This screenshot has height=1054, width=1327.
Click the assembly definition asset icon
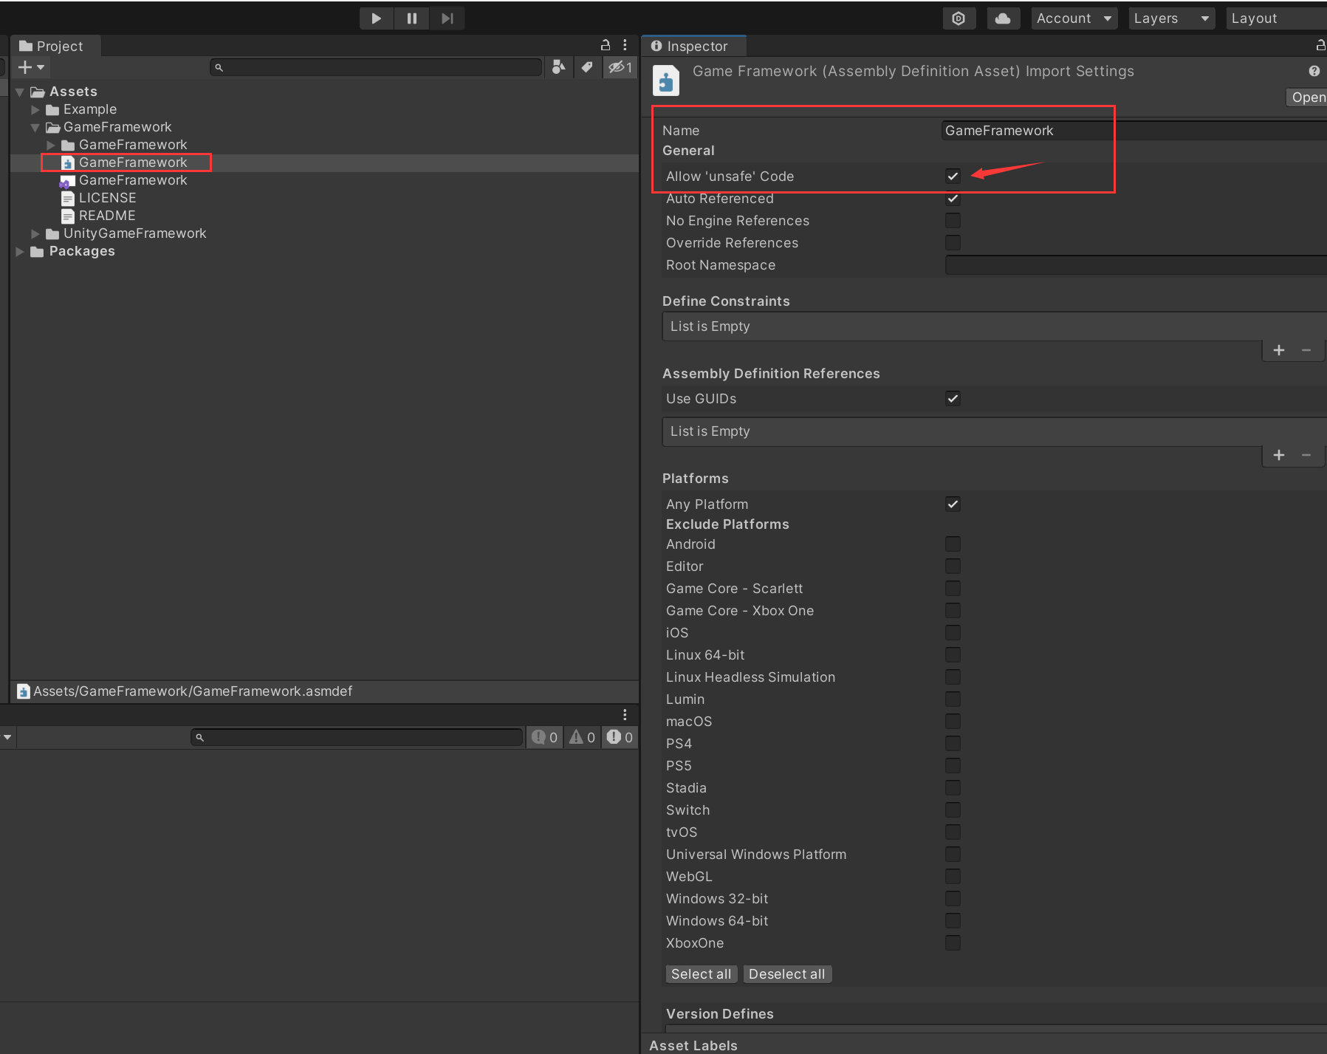[x=666, y=81]
